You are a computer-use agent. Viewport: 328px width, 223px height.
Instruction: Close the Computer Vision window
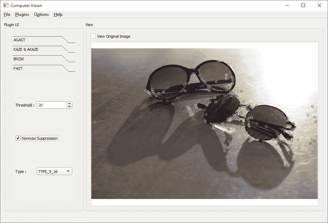pyautogui.click(x=320, y=5)
